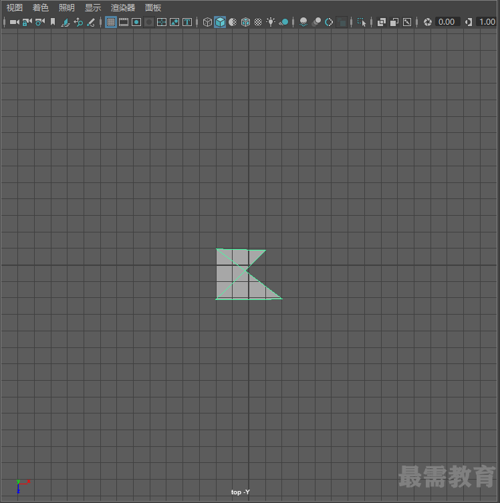The height and width of the screenshot is (503, 500).
Task: Click the Isolate Select icon
Action: [362, 22]
